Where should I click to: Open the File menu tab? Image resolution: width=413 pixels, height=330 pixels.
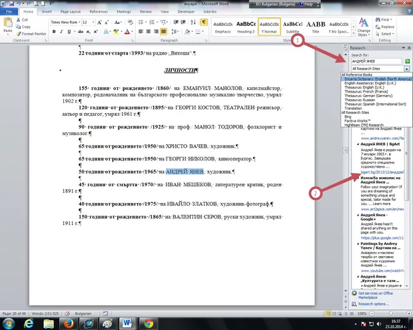(8, 11)
